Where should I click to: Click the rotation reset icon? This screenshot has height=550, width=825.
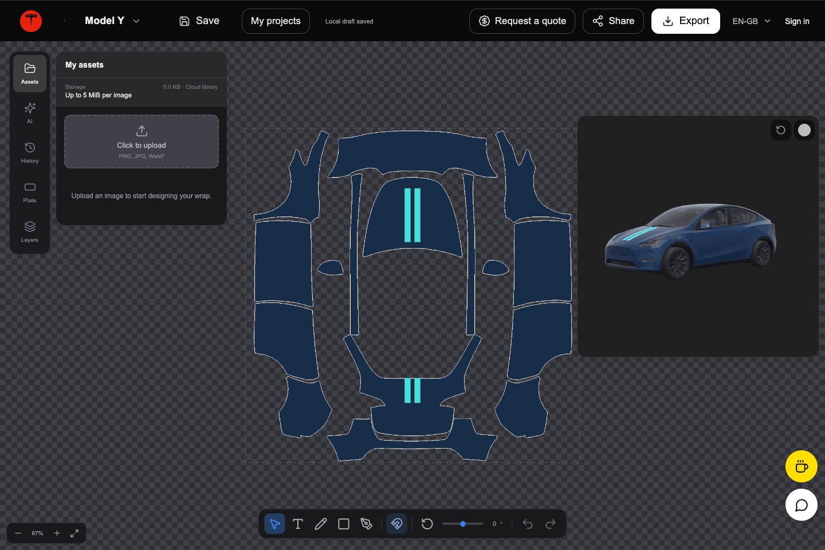427,524
